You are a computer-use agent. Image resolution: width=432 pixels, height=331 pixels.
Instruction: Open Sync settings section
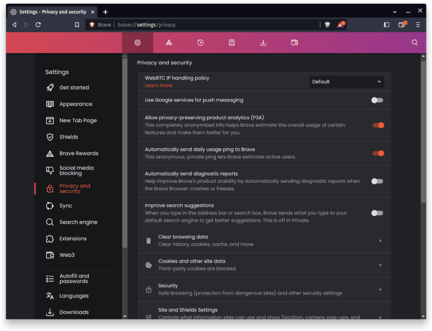(66, 206)
